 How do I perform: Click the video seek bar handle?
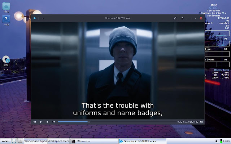click(x=89, y=122)
